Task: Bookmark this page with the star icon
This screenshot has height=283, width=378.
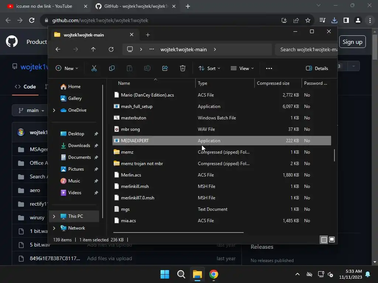Action: (x=308, y=21)
